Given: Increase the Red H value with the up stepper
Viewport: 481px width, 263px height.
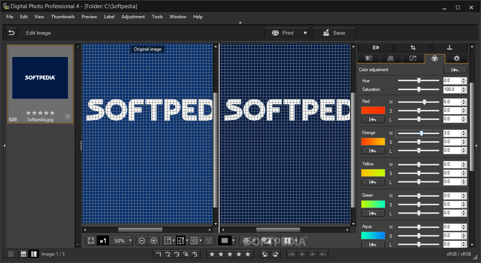Looking at the screenshot, I should (x=464, y=100).
